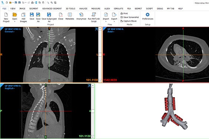Click the first quick access save icon
This screenshot has width=209, height=139.
(16, 3)
